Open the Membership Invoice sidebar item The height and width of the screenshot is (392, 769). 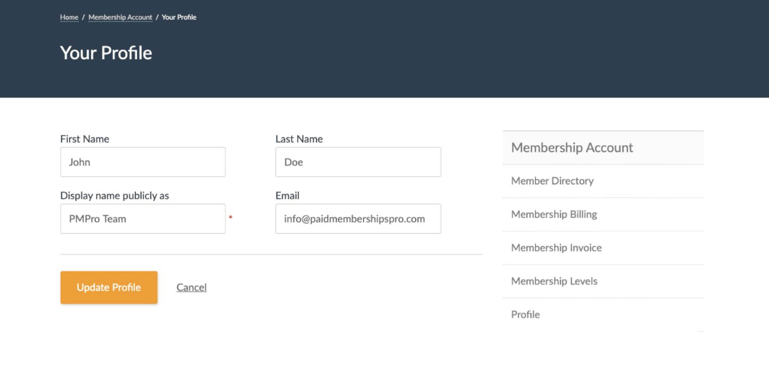pyautogui.click(x=556, y=248)
